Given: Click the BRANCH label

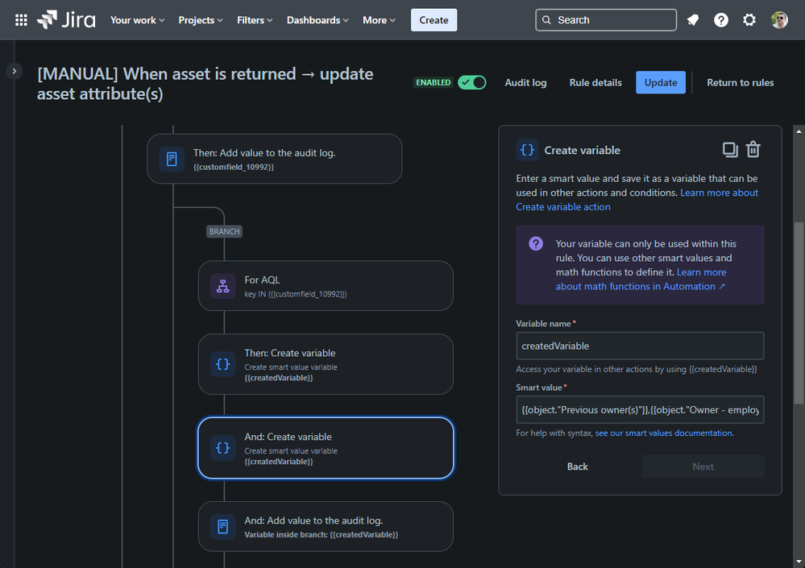Looking at the screenshot, I should [x=224, y=231].
